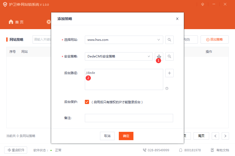The height and width of the screenshot is (156, 235).
Task: Click the help question mark icon
Action: [167, 88]
